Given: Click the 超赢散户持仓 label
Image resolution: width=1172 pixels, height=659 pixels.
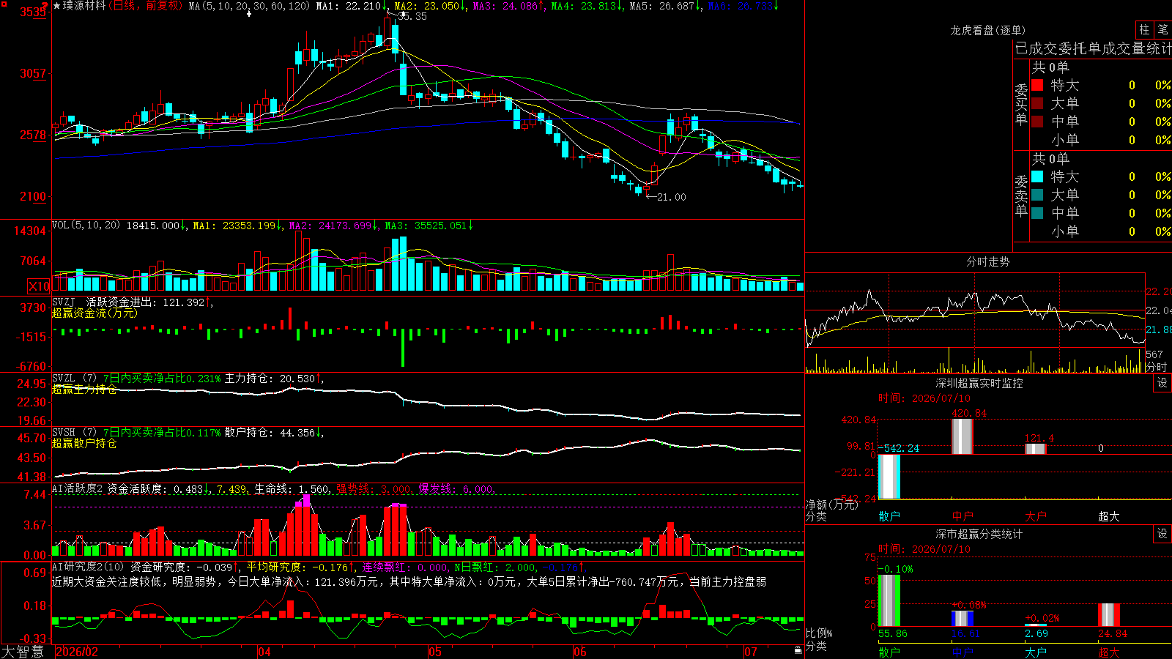Looking at the screenshot, I should [84, 443].
